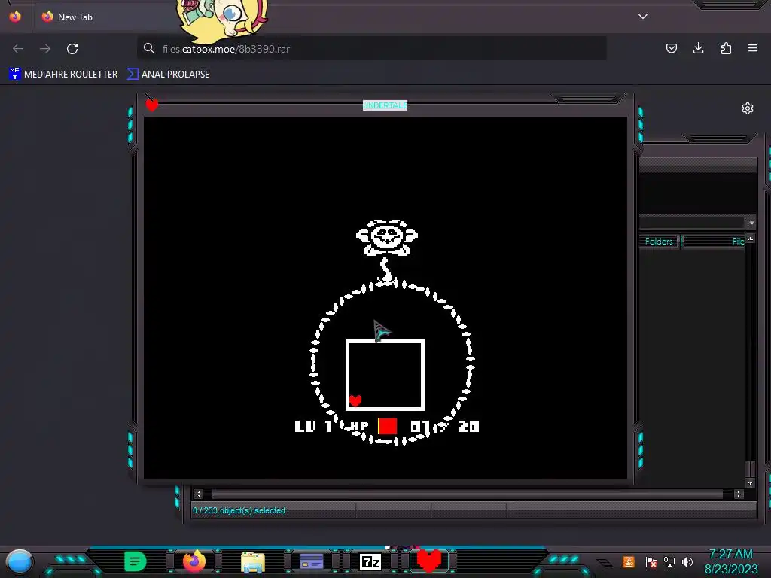The image size is (771, 578).
Task: Open the green Spotify-style taskbar icon
Action: coord(136,561)
